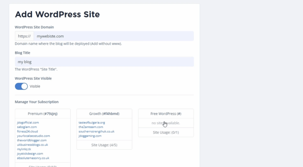Choose the Free WordPress subscription header
The width and height of the screenshot is (303, 167).
pos(166,114)
